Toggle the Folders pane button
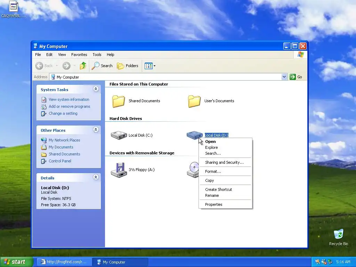The height and width of the screenshot is (267, 356). pos(127,66)
